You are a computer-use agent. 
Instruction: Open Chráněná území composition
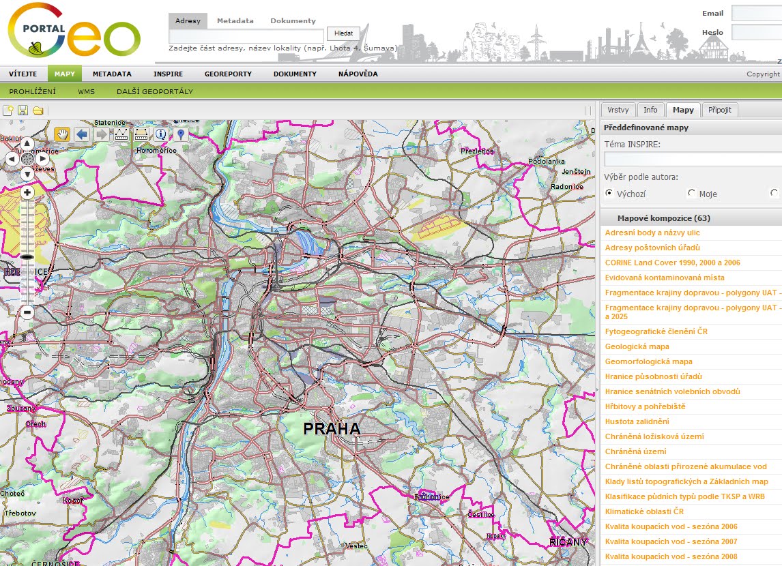[636, 451]
